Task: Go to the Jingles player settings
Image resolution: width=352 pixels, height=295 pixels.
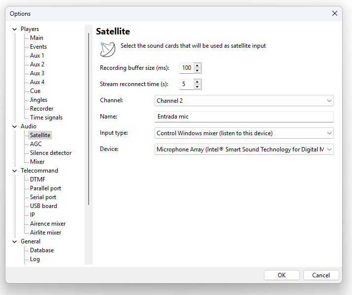Action: pyautogui.click(x=38, y=100)
